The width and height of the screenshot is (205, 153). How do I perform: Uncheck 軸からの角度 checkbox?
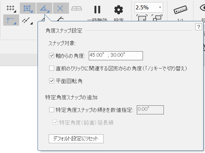(52, 56)
